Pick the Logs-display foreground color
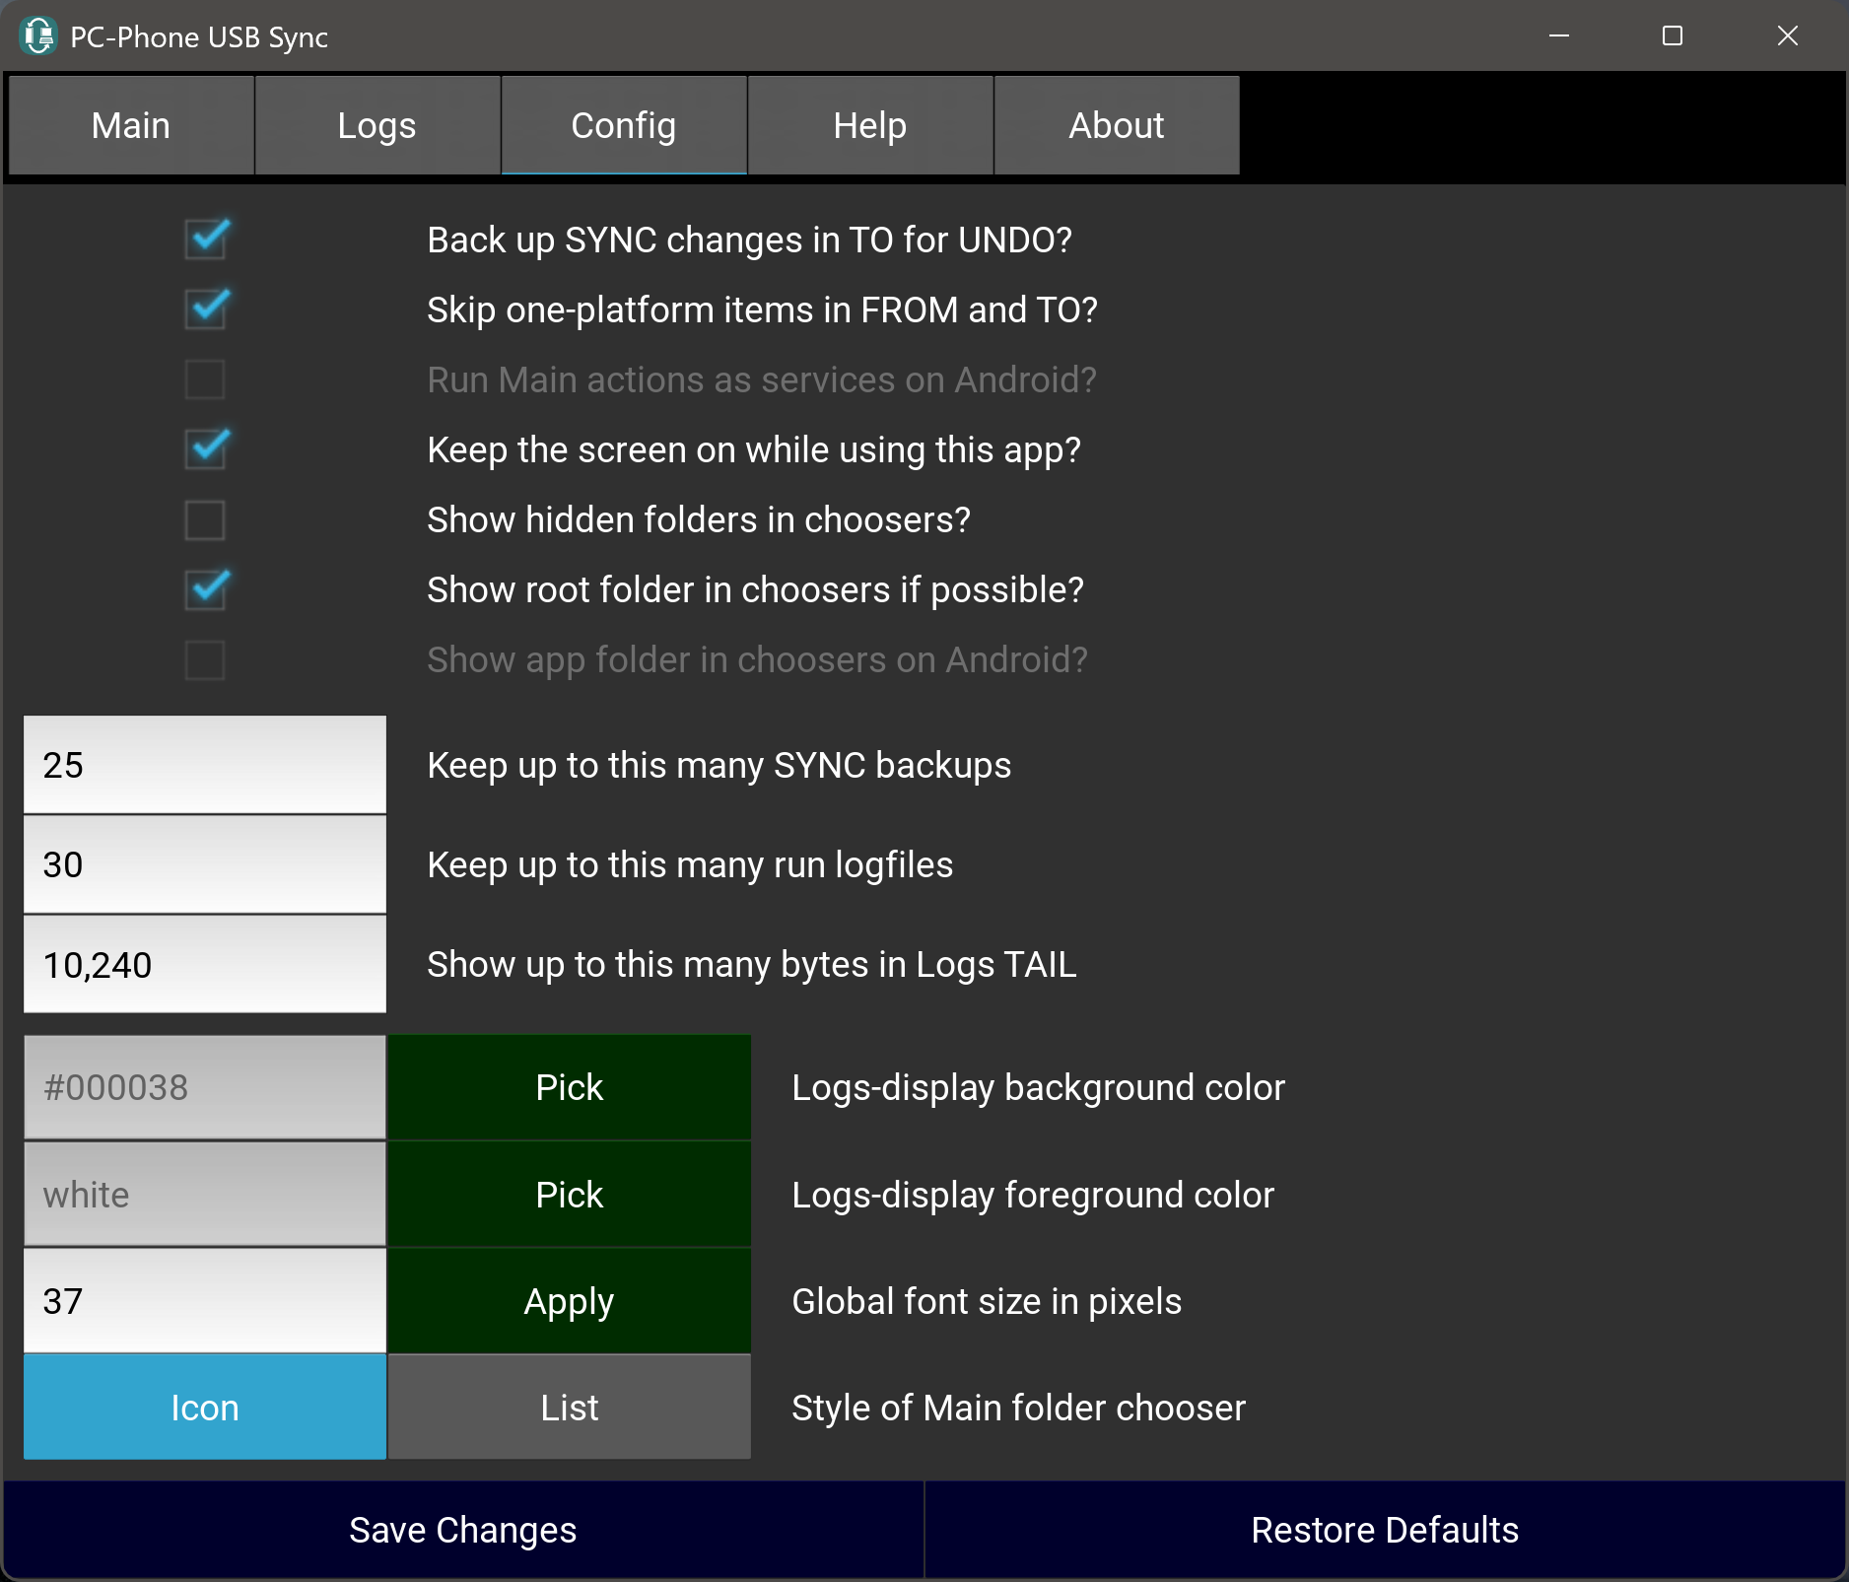Image resolution: width=1849 pixels, height=1582 pixels. pos(569,1195)
